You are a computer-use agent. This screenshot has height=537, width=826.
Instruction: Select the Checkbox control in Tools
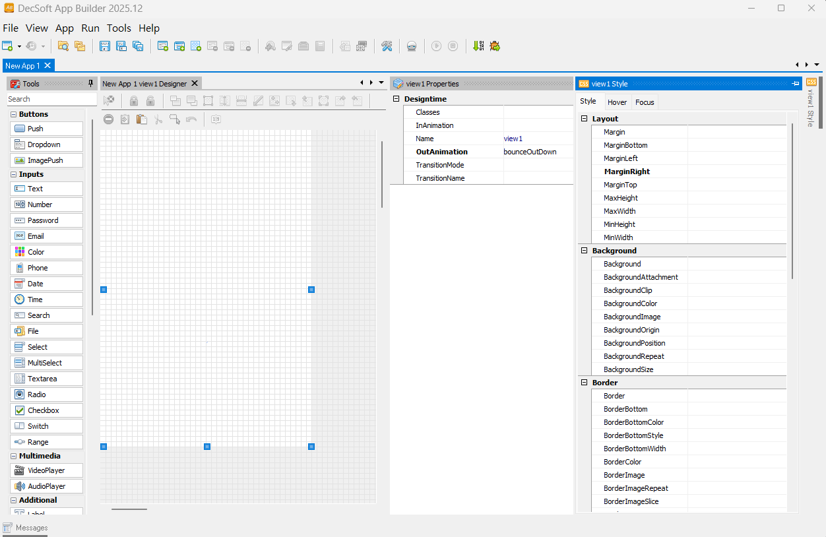[47, 410]
